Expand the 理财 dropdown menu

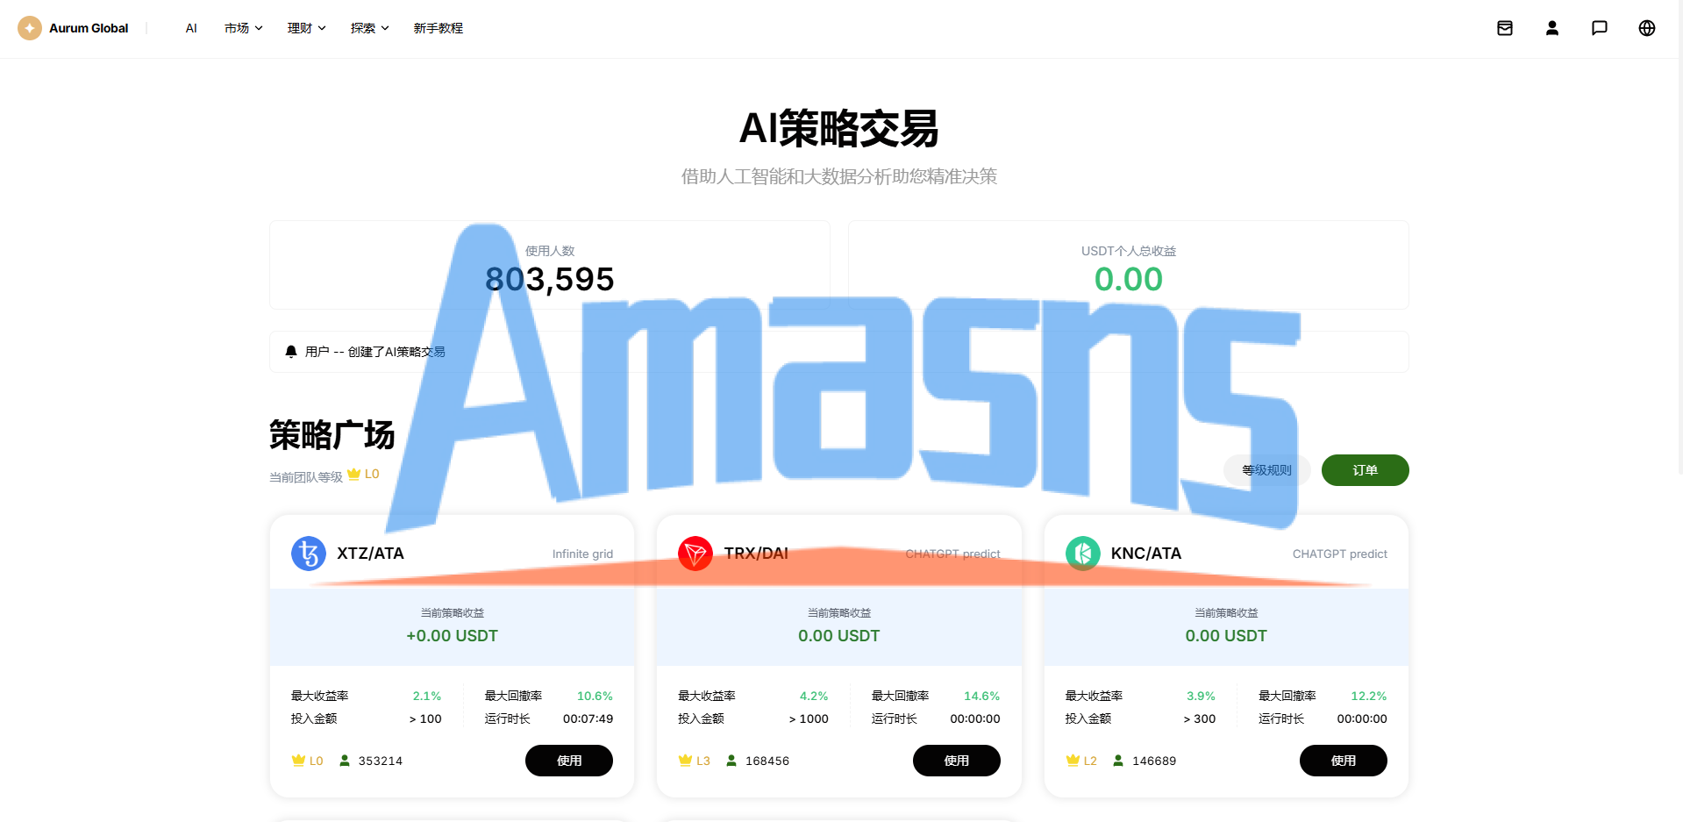click(307, 28)
